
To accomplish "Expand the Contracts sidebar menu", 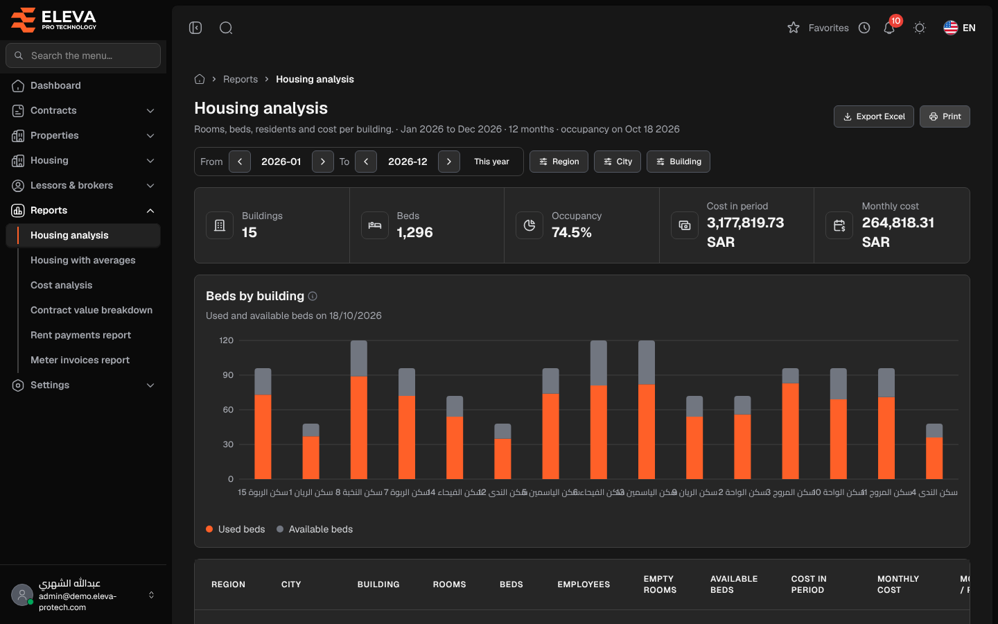I will pos(83,110).
